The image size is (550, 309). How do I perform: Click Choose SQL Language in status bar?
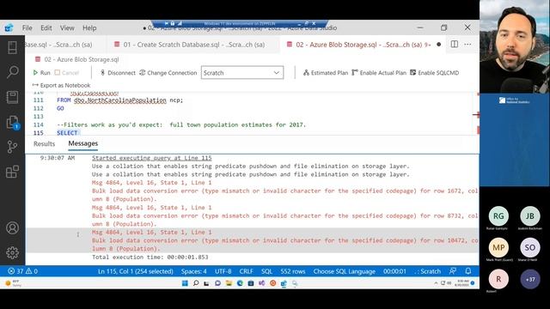344,271
